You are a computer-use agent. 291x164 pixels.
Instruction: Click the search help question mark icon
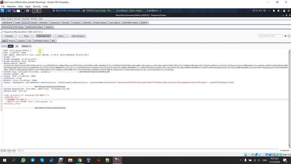point(2,150)
